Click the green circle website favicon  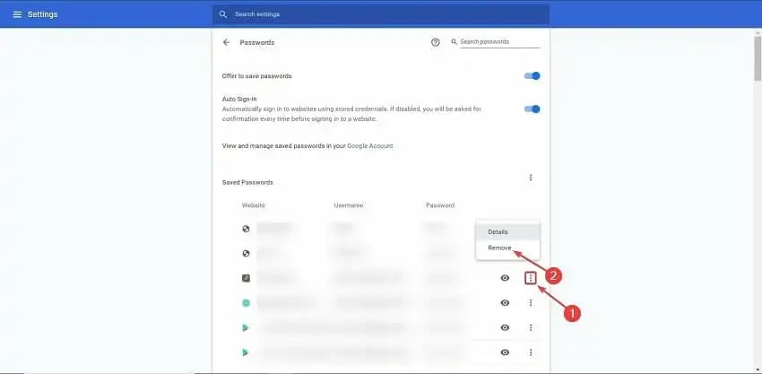click(246, 303)
